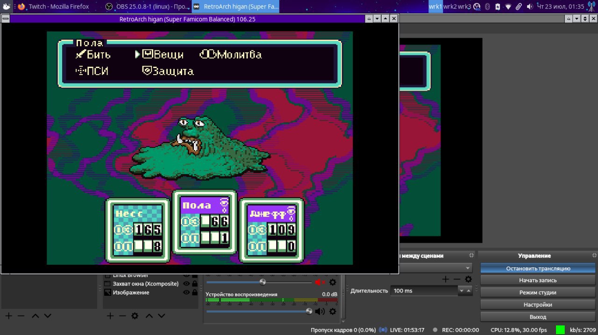Click CPU: 12.8%, 30.00 fps status

point(519,330)
